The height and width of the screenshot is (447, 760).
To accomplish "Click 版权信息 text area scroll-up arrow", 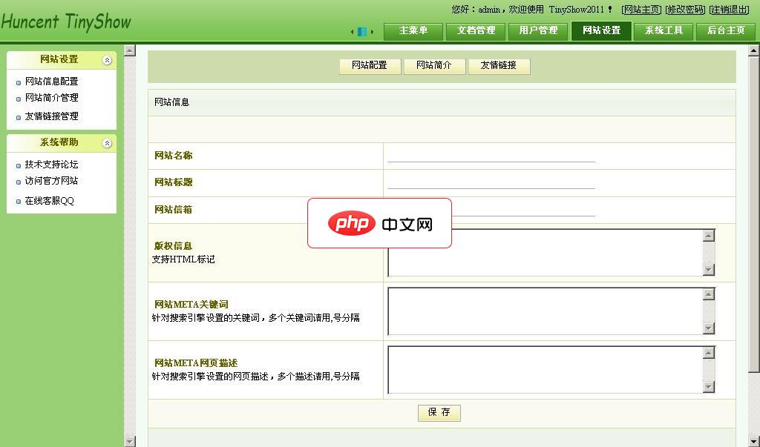I will 709,236.
